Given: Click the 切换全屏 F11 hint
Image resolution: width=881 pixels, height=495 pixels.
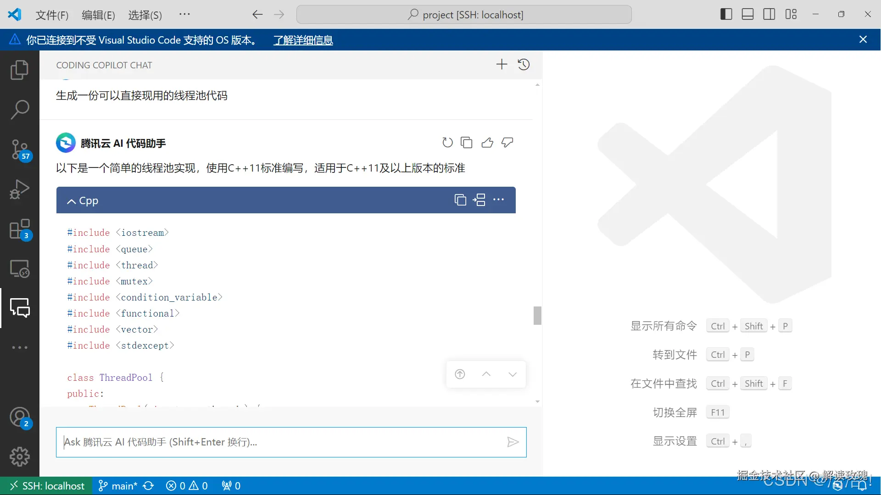Looking at the screenshot, I should pos(691,412).
